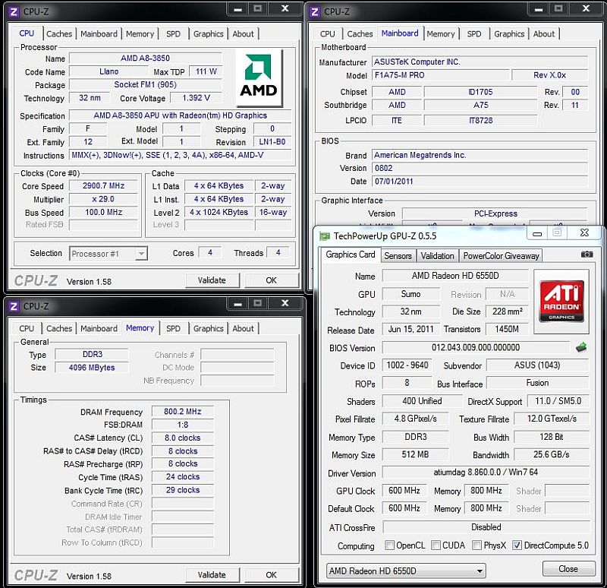Click the Driver Version field atiumdag 8.860.0.0
This screenshot has height=588, width=607.
486,472
